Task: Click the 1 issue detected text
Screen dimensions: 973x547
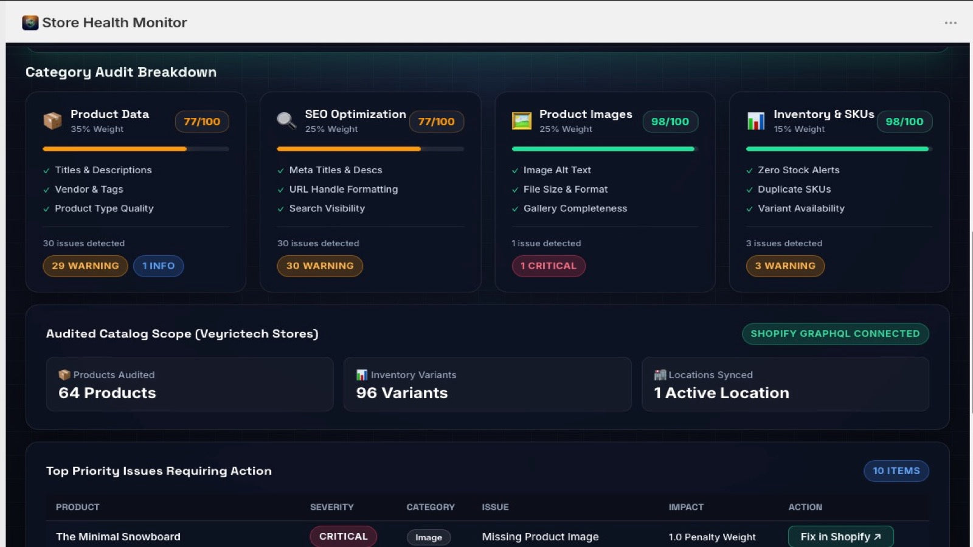Action: coord(546,243)
